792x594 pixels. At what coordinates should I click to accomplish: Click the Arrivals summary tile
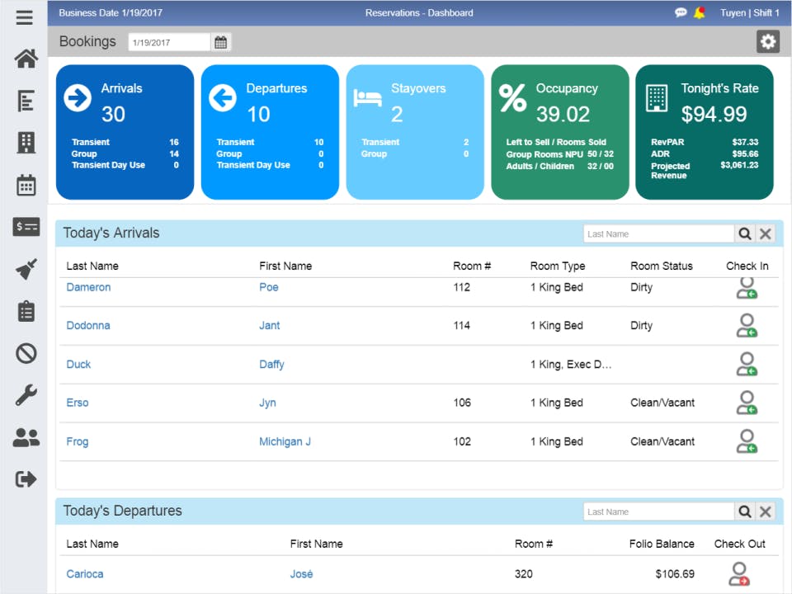coord(125,132)
